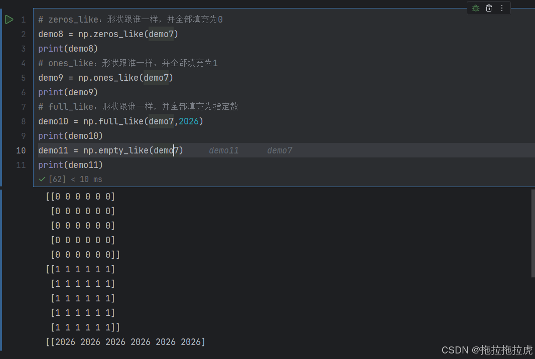This screenshot has height=359, width=535.
Task: Click the [62] < 10 ms execution status
Action: point(71,179)
